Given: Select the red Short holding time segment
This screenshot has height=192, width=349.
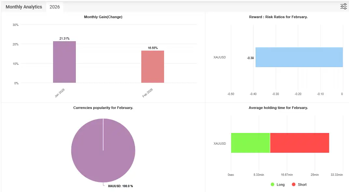Looking at the screenshot, I should (300, 143).
